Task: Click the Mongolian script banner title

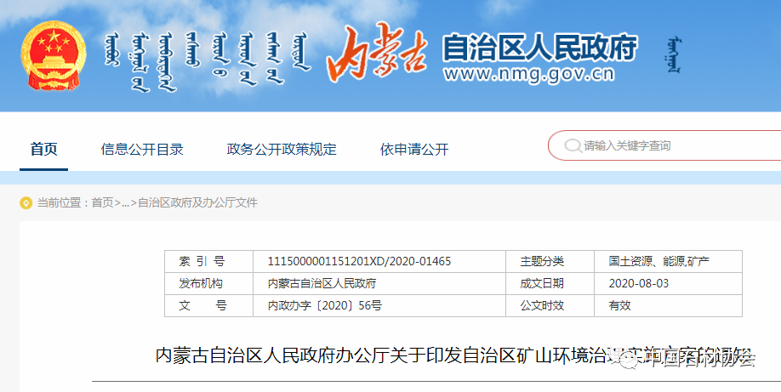Action: pyautogui.click(x=207, y=62)
